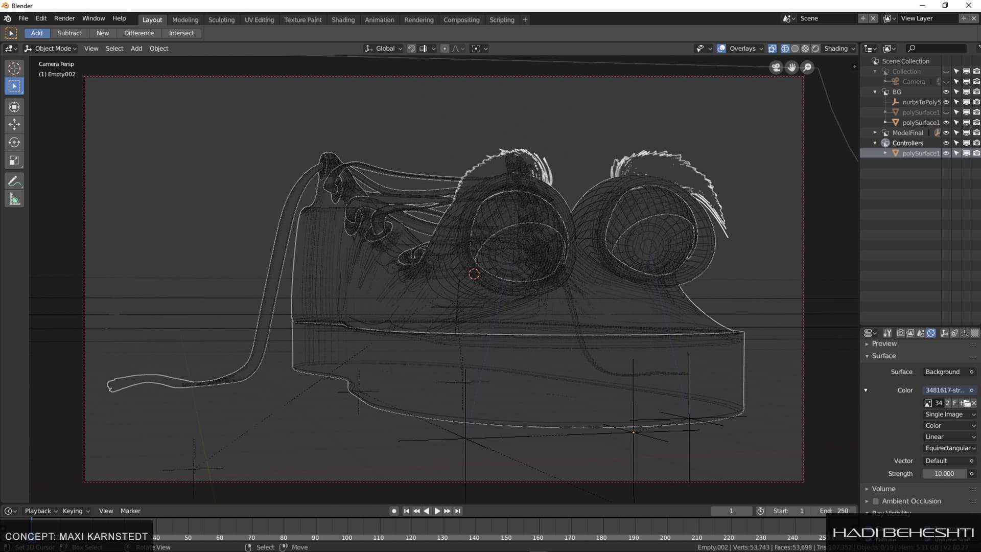Open the Render menu
This screenshot has width=981, height=552.
(64, 18)
